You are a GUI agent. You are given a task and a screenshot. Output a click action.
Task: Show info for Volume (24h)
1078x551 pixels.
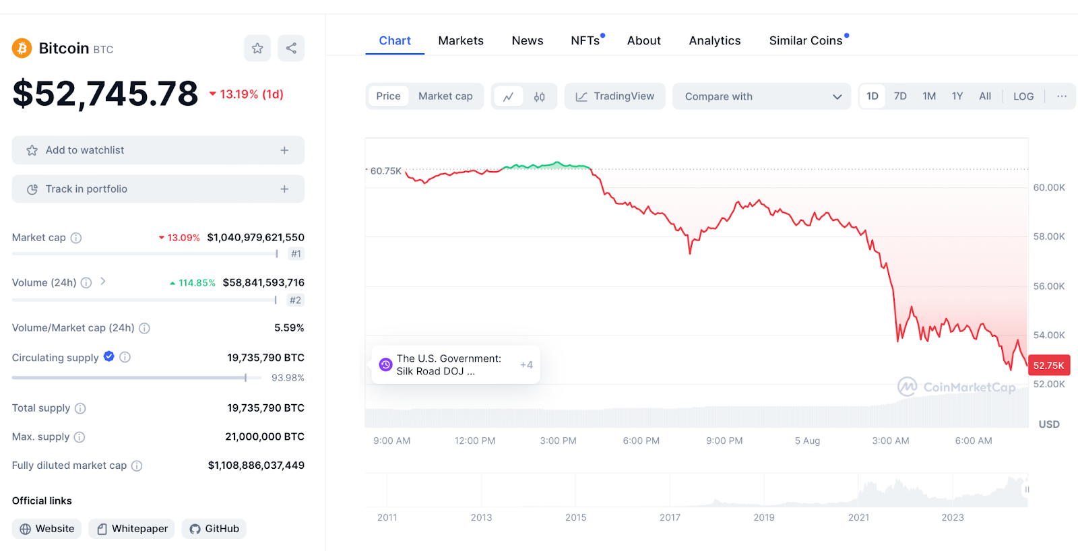click(x=86, y=283)
